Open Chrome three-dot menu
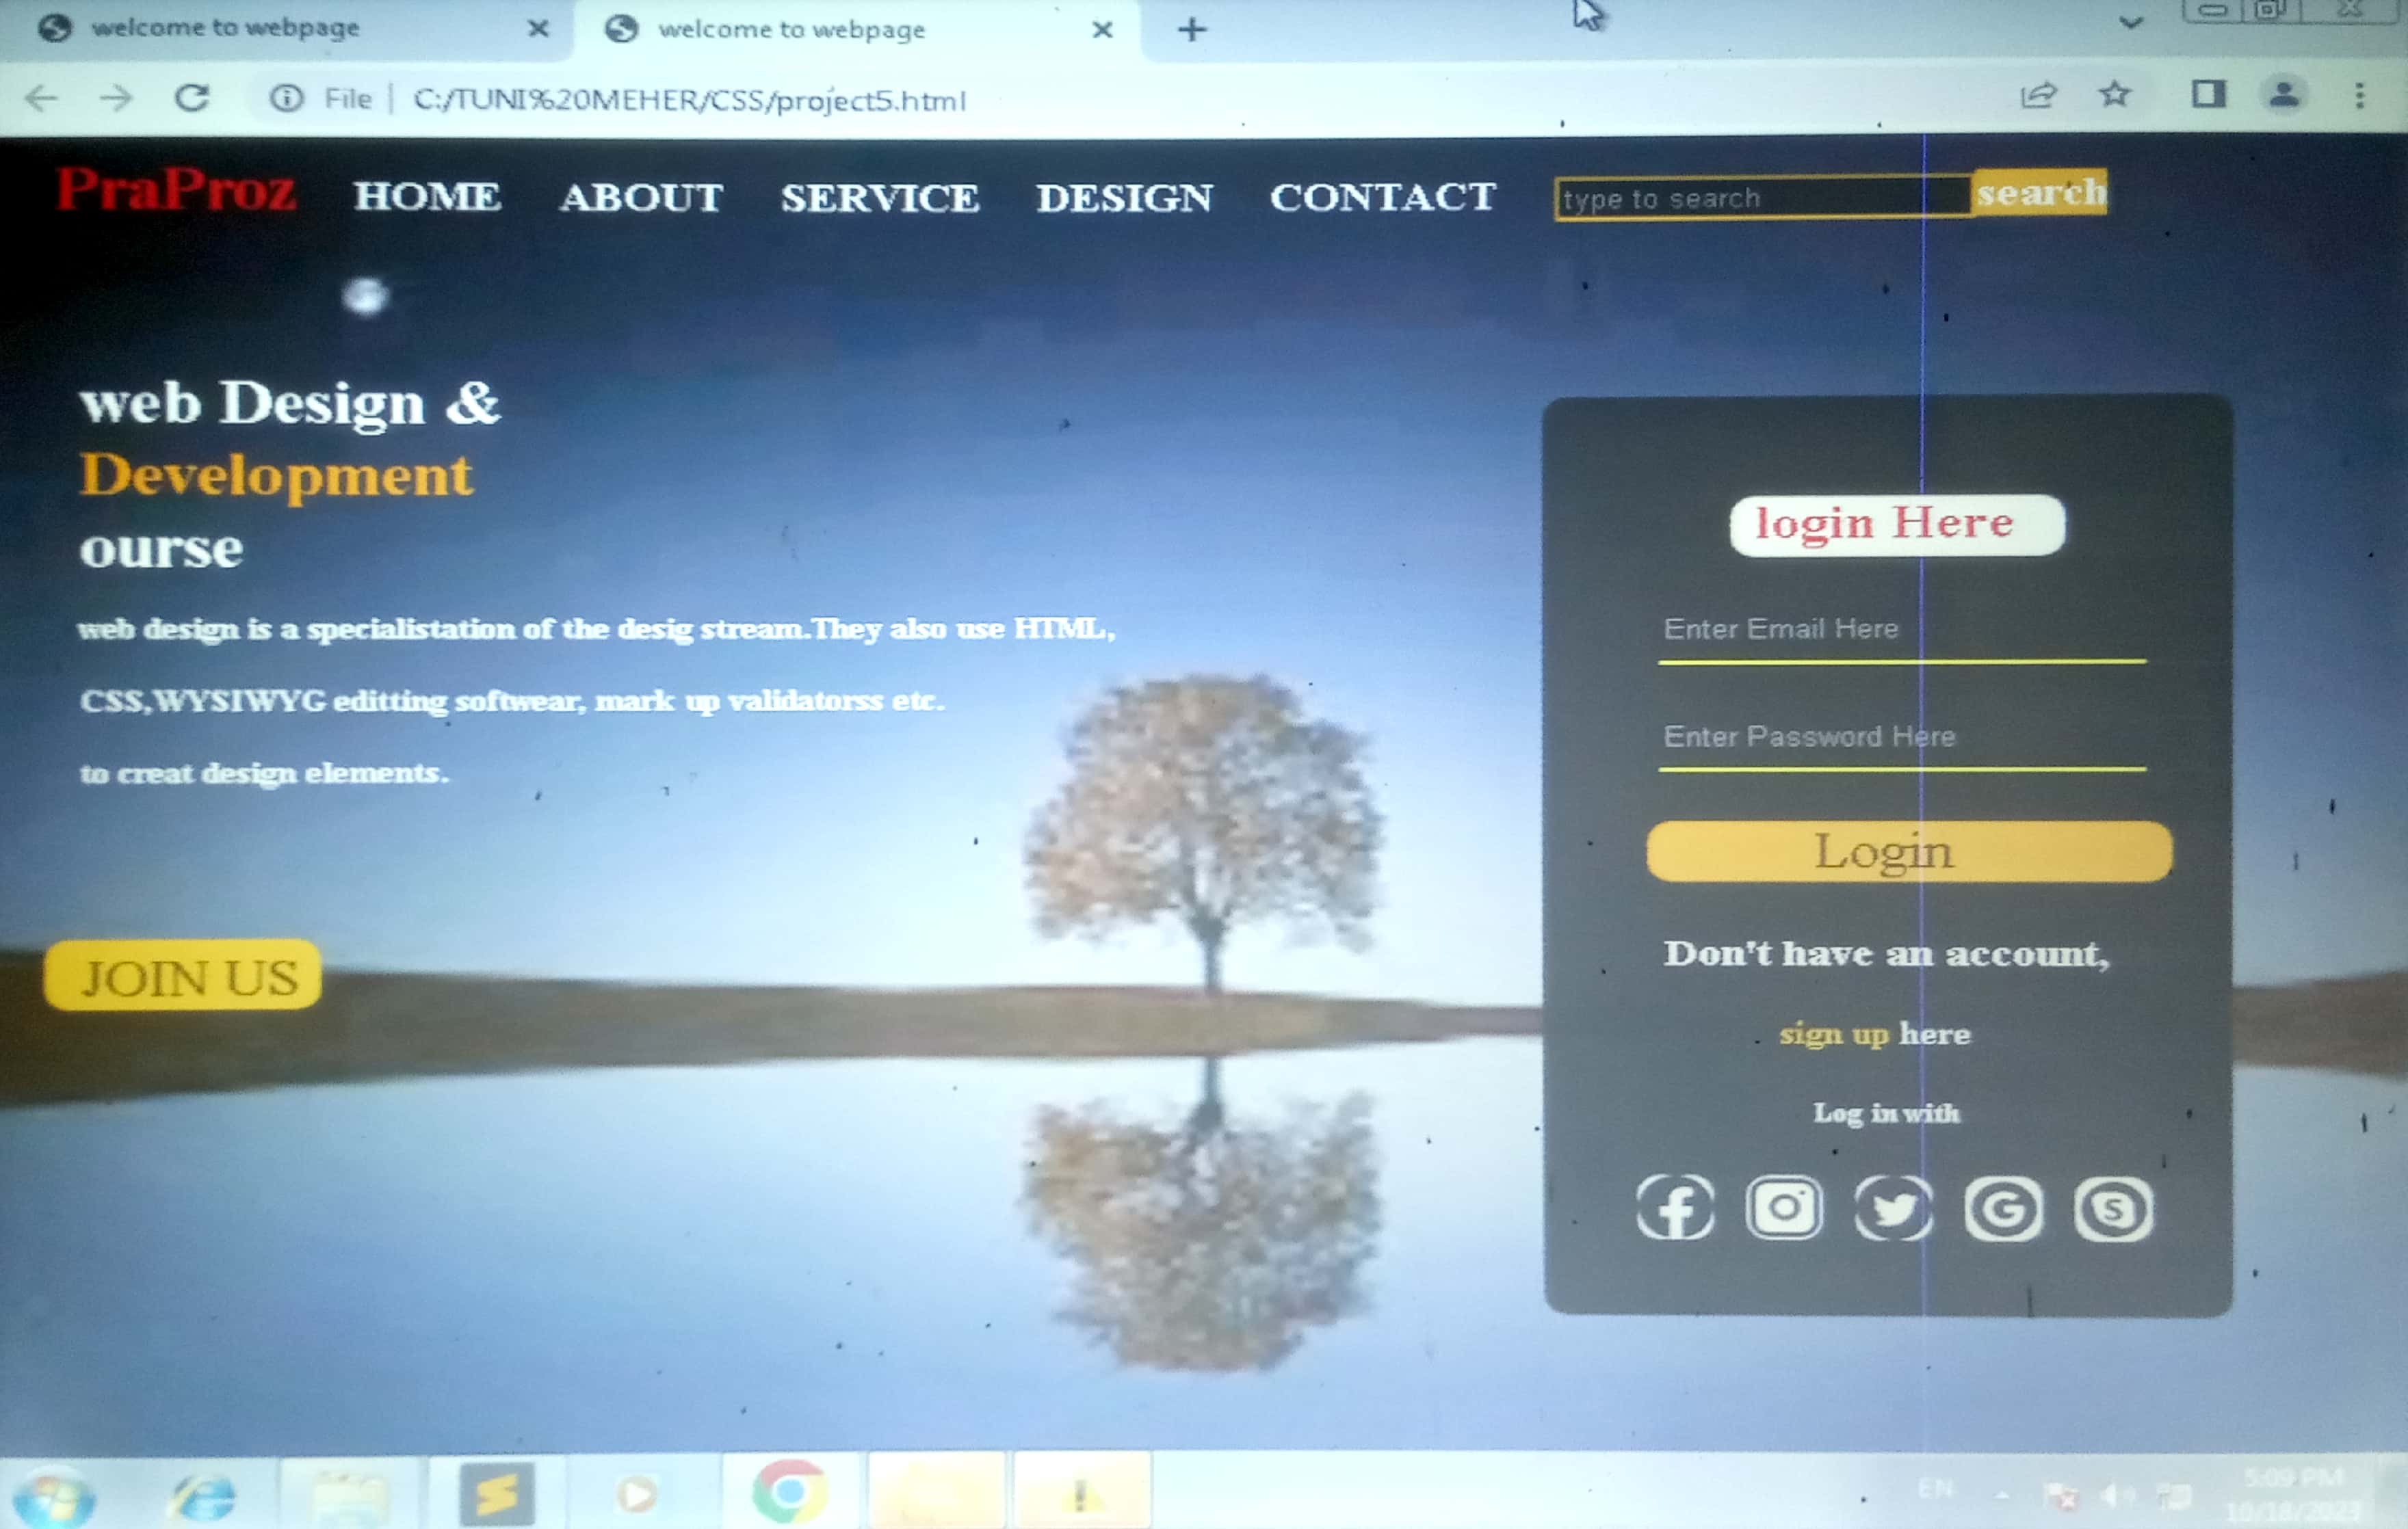 2360,96
